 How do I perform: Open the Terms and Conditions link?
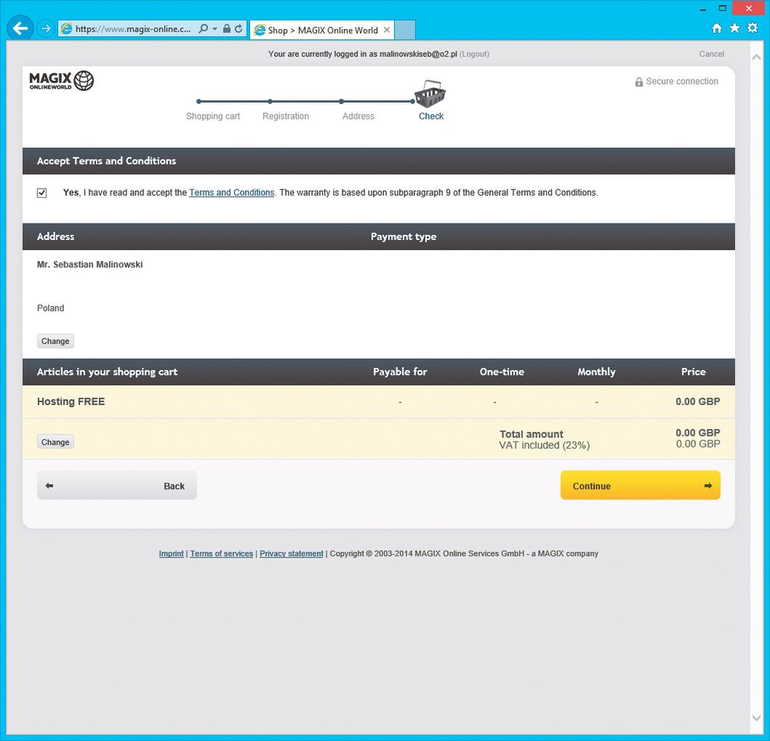232,193
